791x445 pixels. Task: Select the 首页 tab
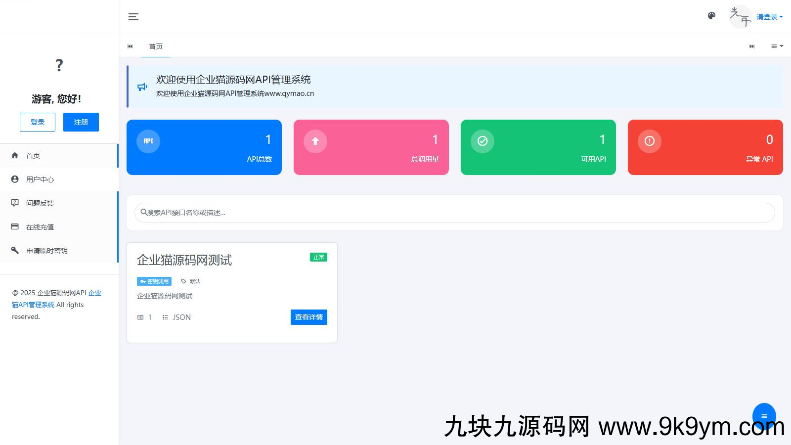156,46
